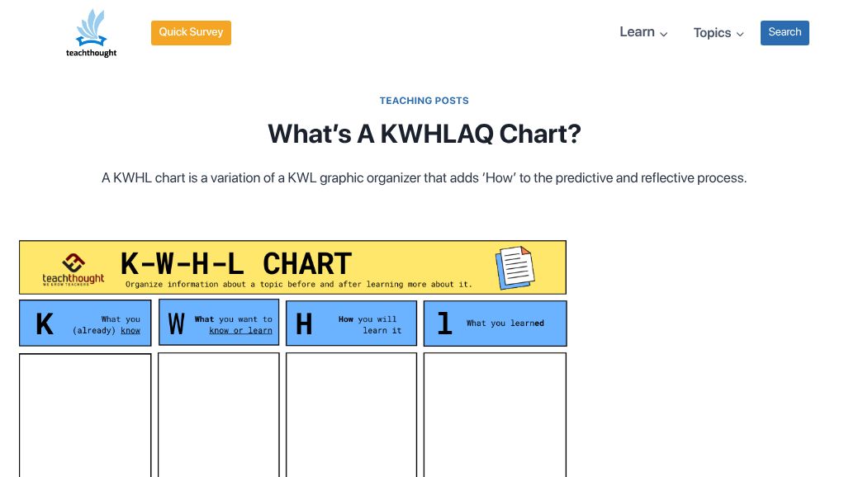Viewport: 849px width, 477px height.
Task: Open the Learn menu item
Action: coord(637,32)
